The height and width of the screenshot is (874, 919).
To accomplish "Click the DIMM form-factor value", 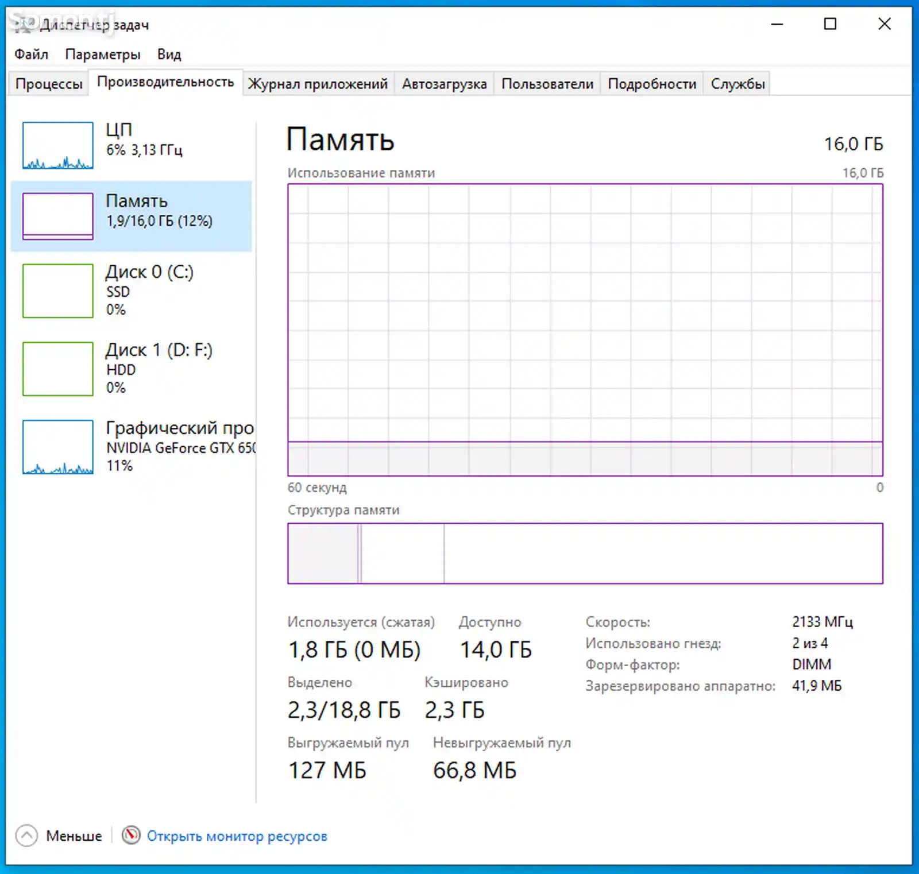I will pyautogui.click(x=812, y=664).
